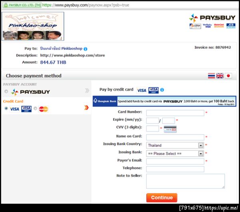The image size is (240, 212).
Task: Click the orange chevron in Credit Card row
Action: point(86,108)
